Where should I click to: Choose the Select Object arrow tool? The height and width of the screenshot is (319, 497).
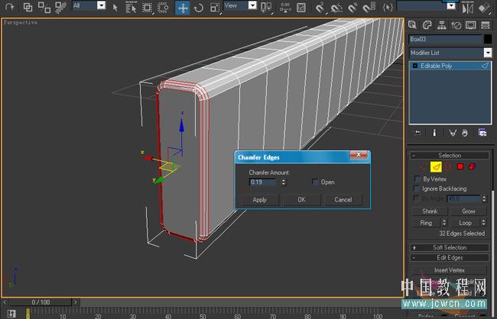115,8
